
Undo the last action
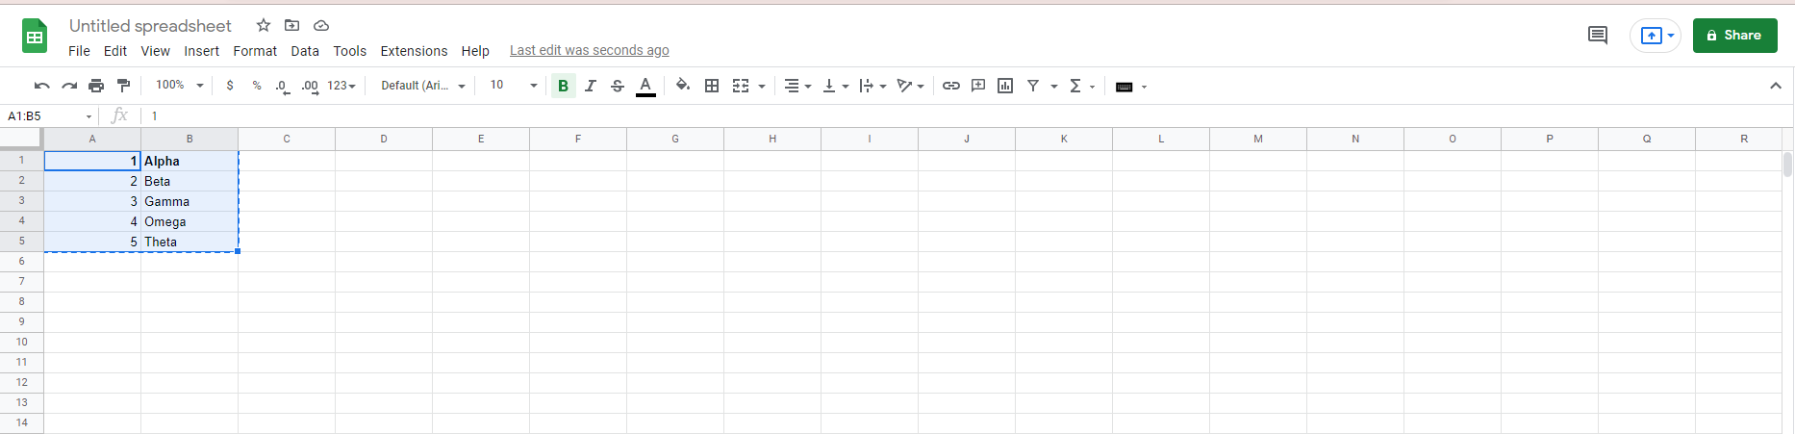[41, 86]
